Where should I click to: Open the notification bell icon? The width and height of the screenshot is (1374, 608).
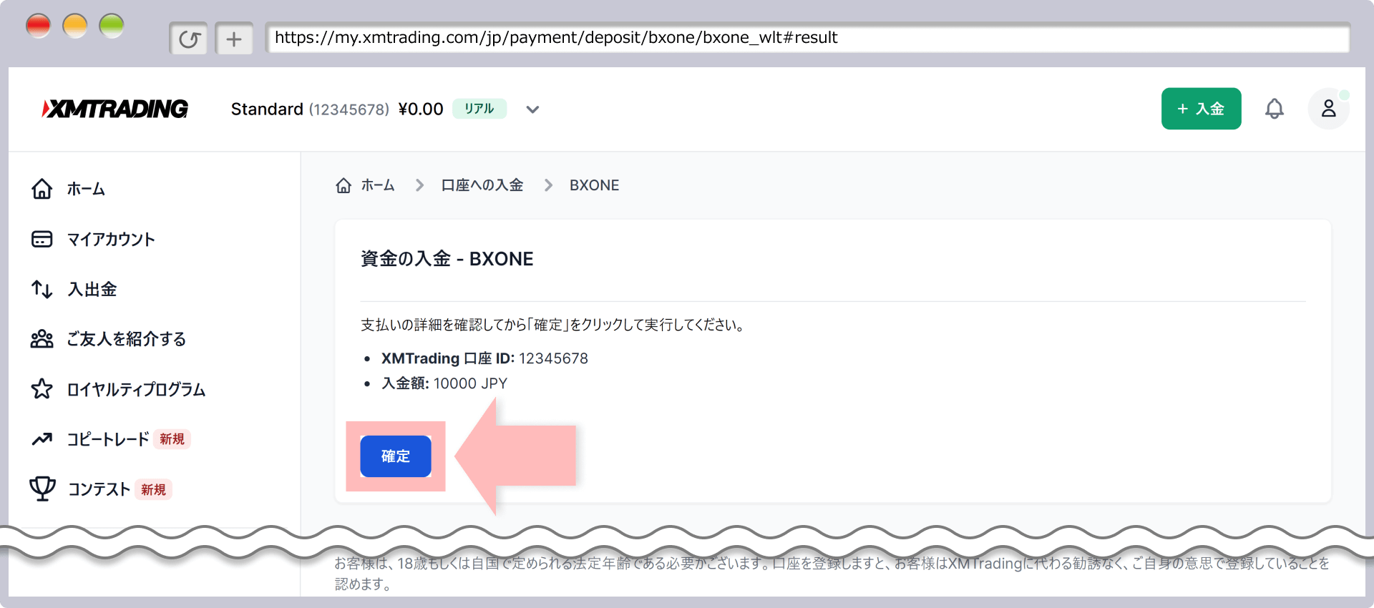coord(1274,109)
